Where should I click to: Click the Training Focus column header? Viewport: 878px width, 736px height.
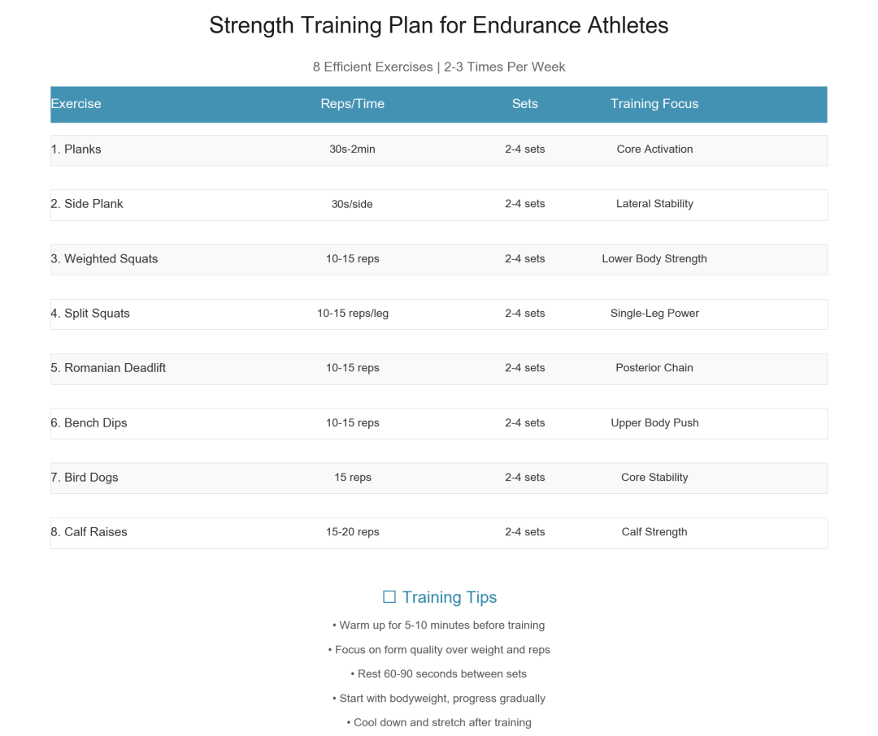[x=654, y=104]
